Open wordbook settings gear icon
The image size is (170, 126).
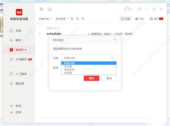[72, 19]
